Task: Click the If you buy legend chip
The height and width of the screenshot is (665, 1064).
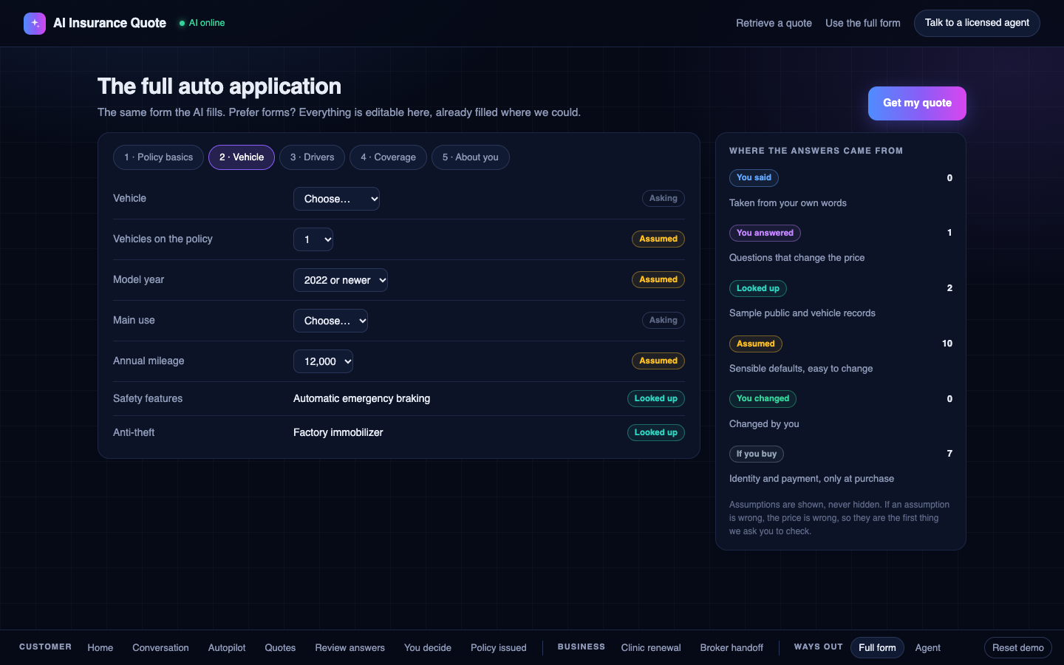Action: [757, 454]
